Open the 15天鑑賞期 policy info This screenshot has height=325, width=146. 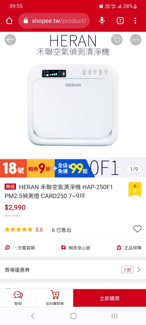[20, 248]
